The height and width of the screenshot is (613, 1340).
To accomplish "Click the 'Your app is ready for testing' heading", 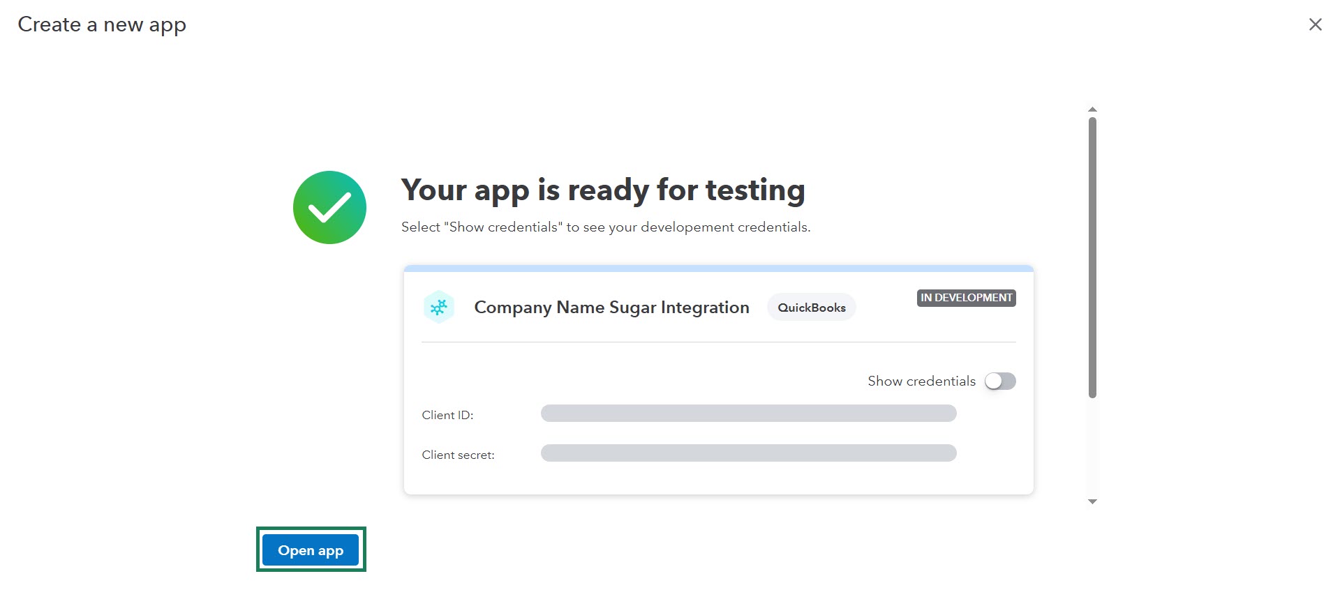I will coord(602,190).
